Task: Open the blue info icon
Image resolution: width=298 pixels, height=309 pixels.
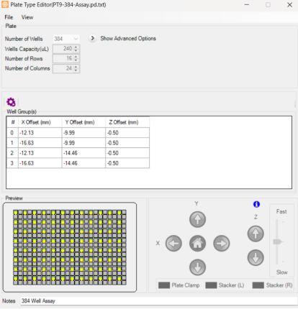Action: point(256,204)
